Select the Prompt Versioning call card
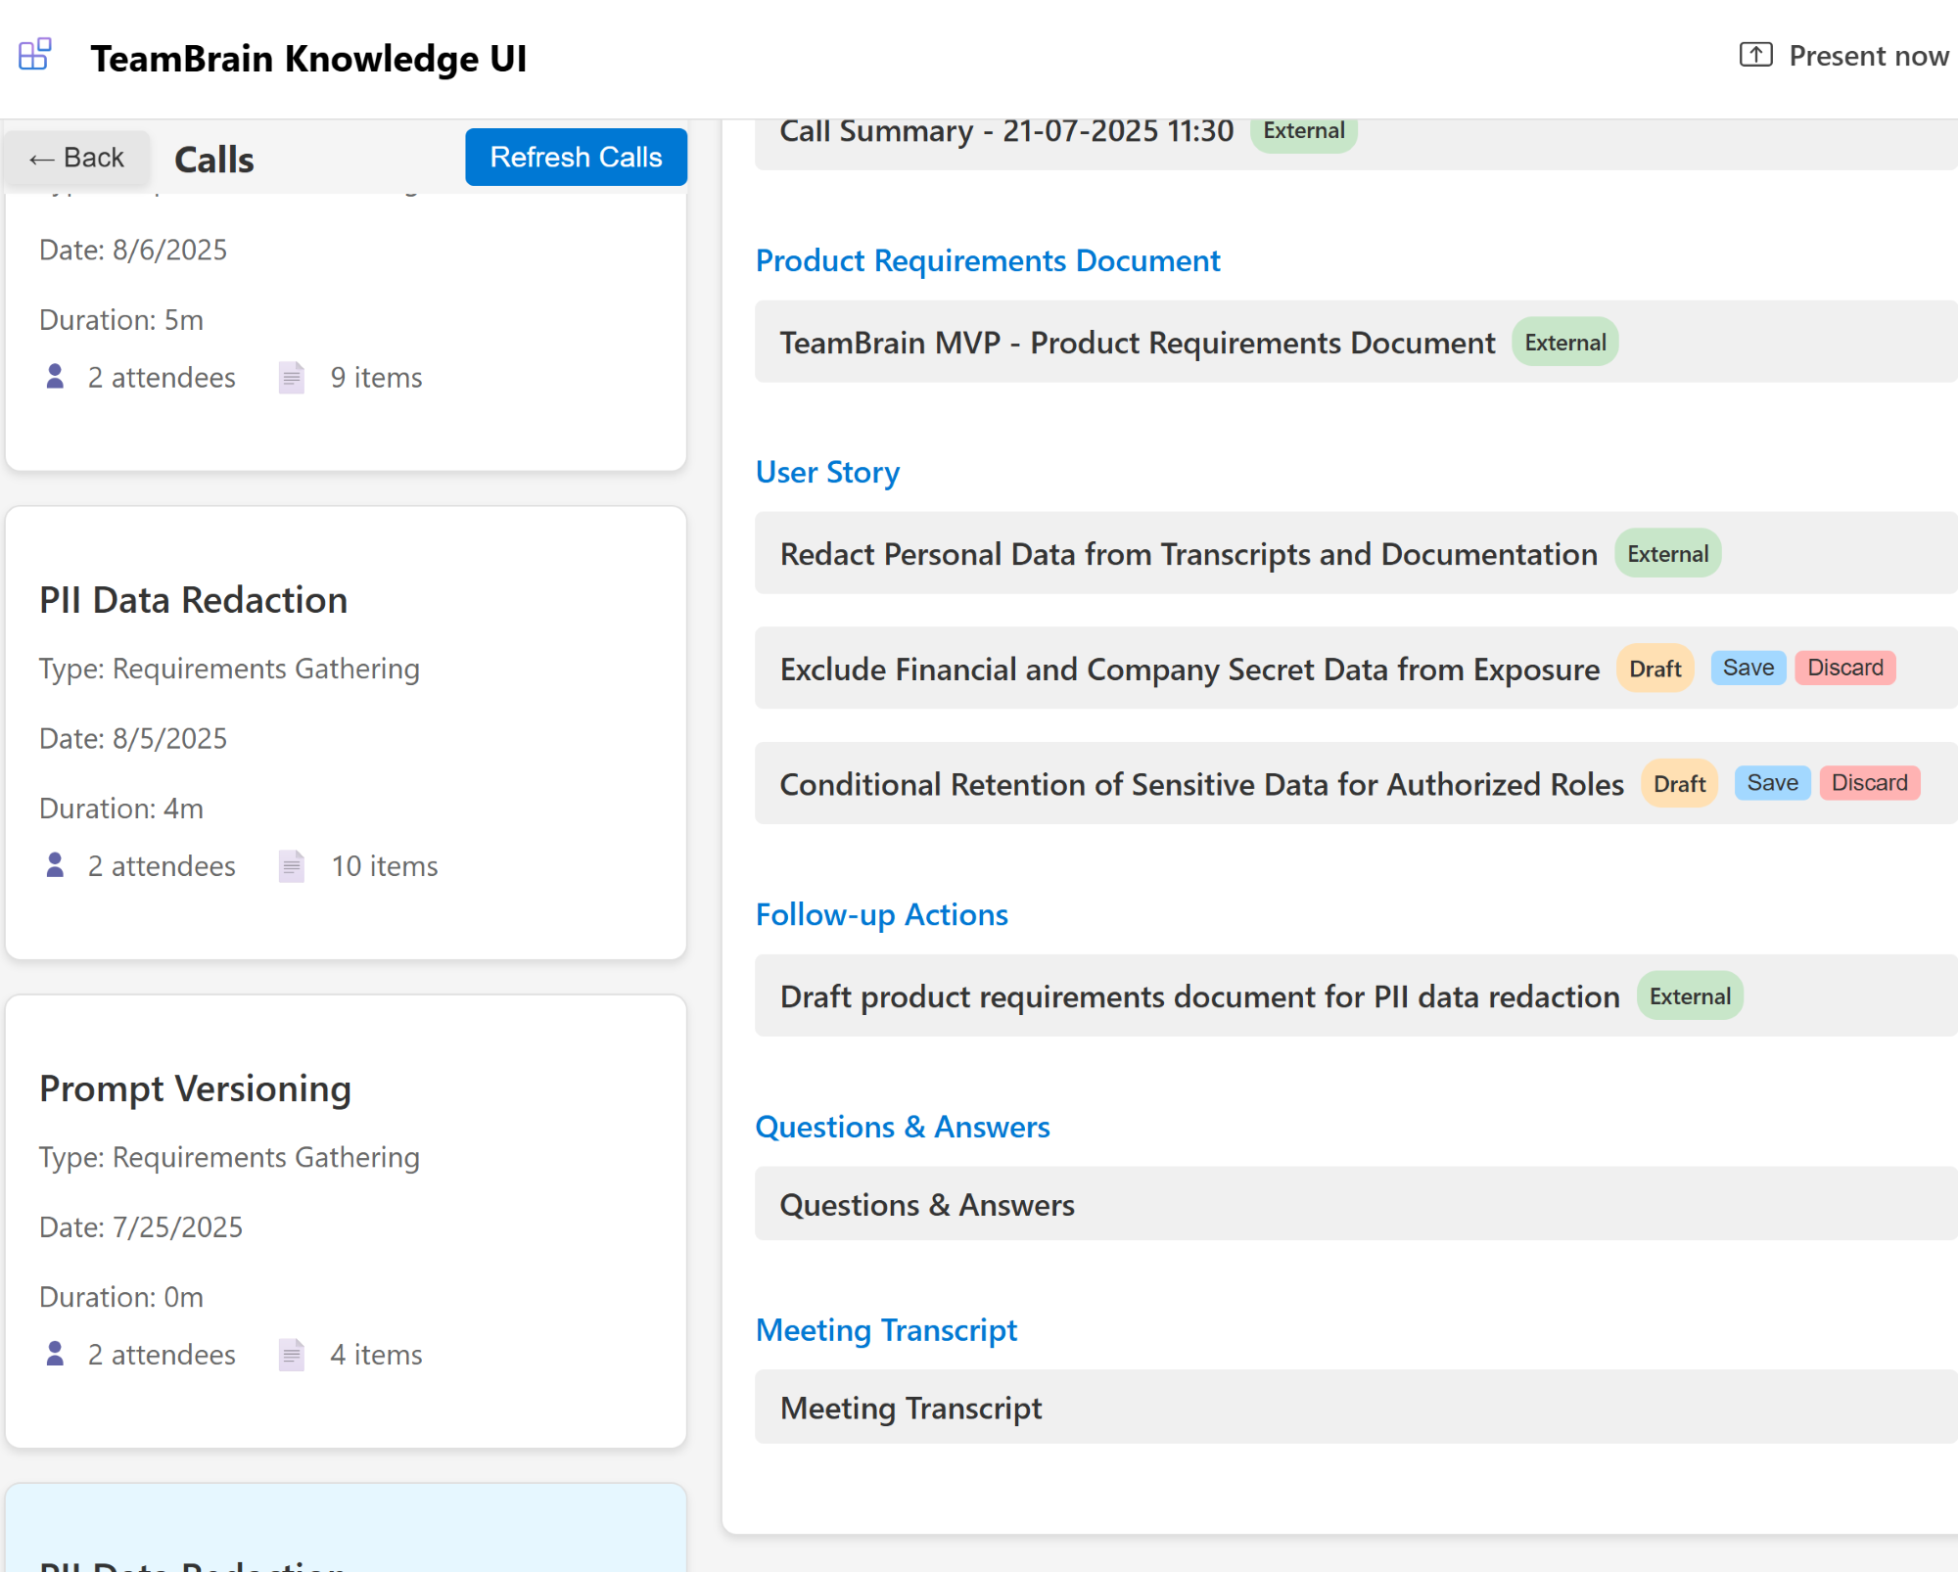Viewport: 1958px width, 1572px height. (x=346, y=1221)
